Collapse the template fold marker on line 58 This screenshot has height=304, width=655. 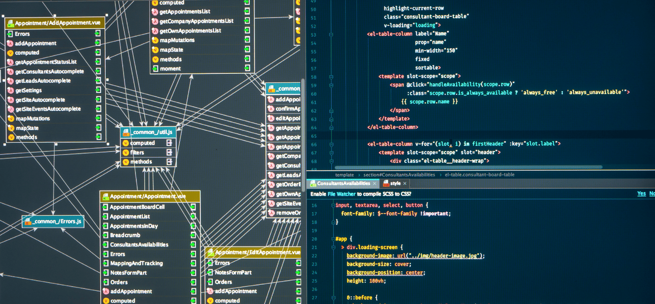coord(331,76)
